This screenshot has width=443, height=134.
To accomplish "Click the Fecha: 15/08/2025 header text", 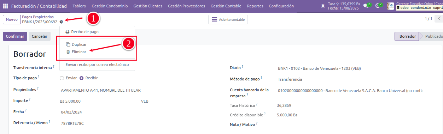I will pos(343,8).
